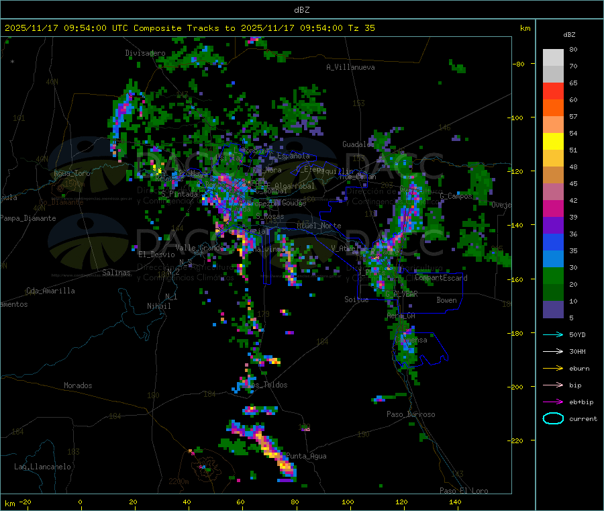
Task: Click the -160 km y-axis tick
Action: click(516, 279)
